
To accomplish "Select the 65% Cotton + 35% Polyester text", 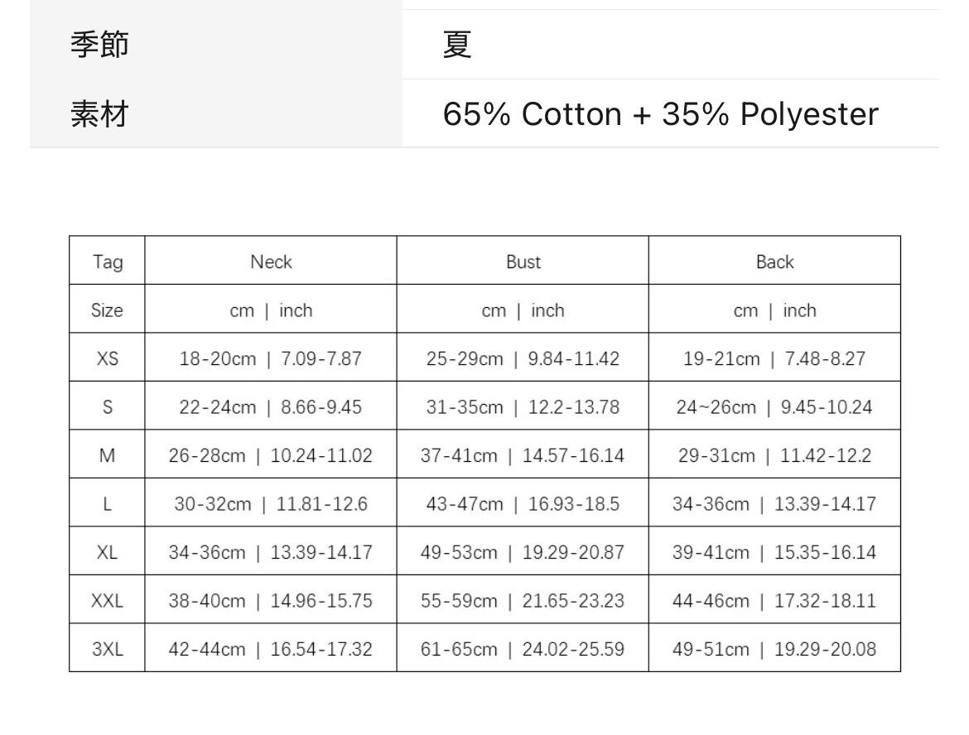I will (x=660, y=113).
